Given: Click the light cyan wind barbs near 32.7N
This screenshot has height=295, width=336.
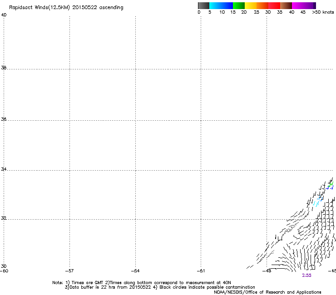Looking at the screenshot, I should point(316,203).
